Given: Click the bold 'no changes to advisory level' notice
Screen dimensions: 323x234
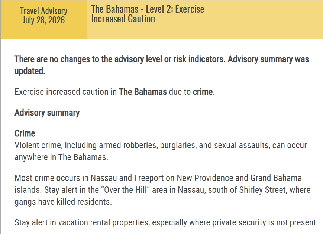Looking at the screenshot, I should pos(162,65).
